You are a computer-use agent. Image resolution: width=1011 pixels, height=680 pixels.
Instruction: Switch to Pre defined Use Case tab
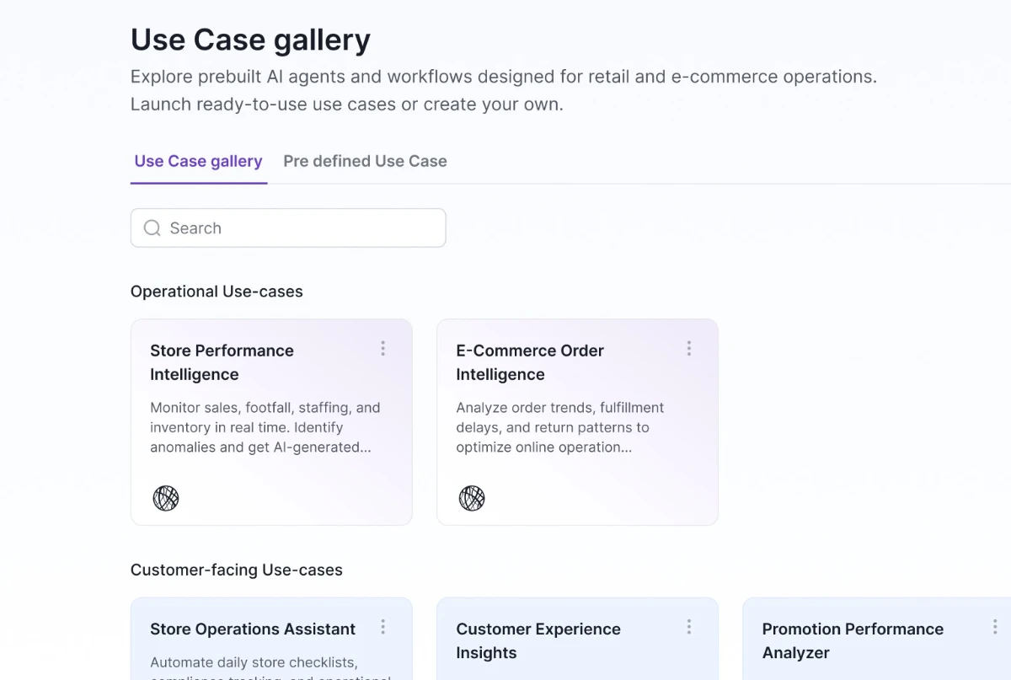365,161
